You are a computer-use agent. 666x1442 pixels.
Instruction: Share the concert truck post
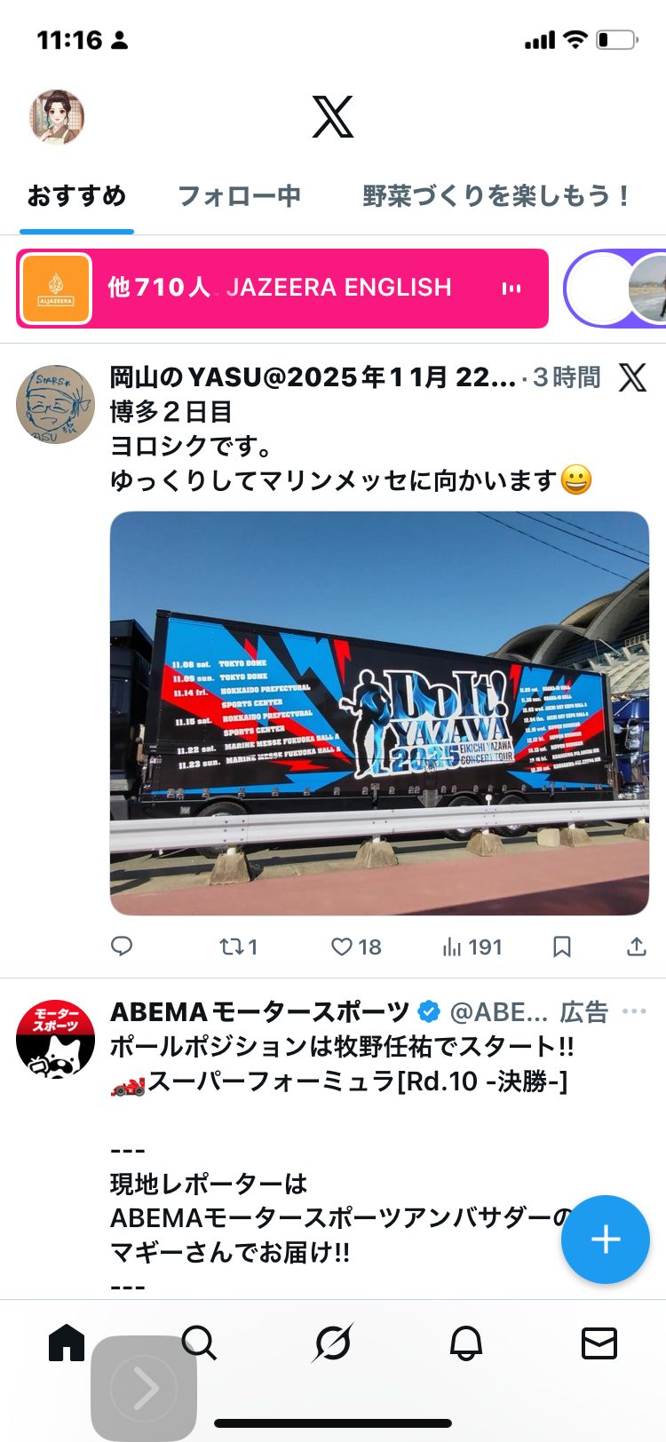click(636, 947)
